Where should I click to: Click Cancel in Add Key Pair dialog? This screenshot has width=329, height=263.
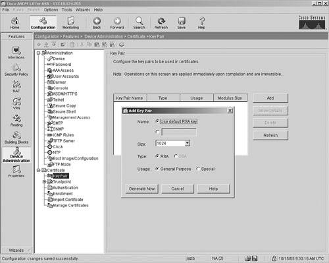[178, 189]
